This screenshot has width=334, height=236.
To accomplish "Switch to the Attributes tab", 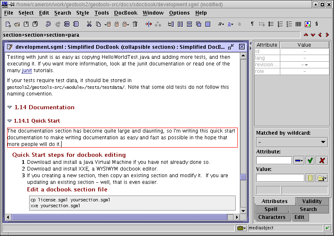I will pos(274,201).
